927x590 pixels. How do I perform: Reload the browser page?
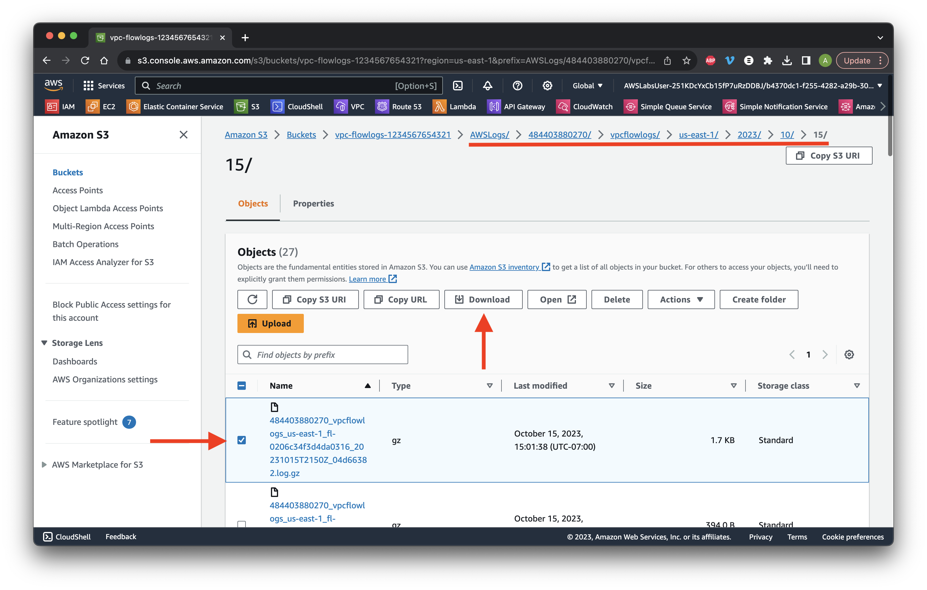pyautogui.click(x=85, y=60)
